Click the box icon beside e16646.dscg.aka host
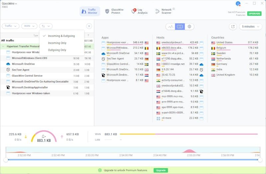The image size is (266, 174). (x=201, y=91)
